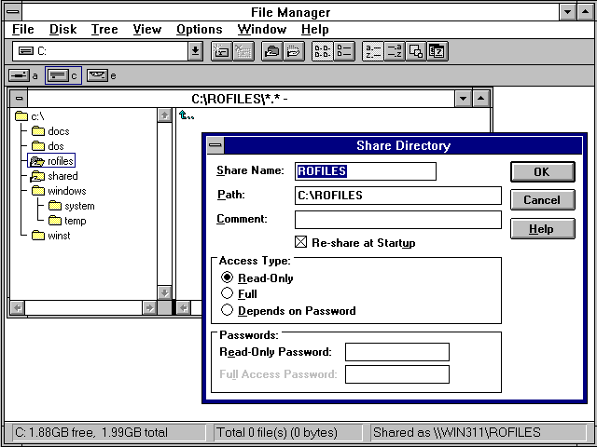Screen dimensions: 597x447
Task: Open the Tree menu
Action: point(104,29)
